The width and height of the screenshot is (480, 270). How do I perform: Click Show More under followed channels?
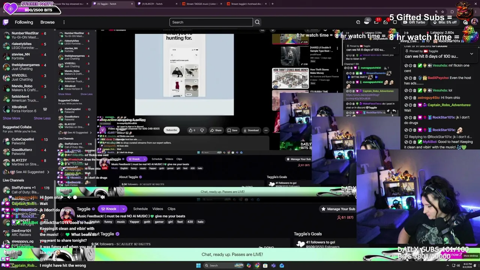coord(12,118)
